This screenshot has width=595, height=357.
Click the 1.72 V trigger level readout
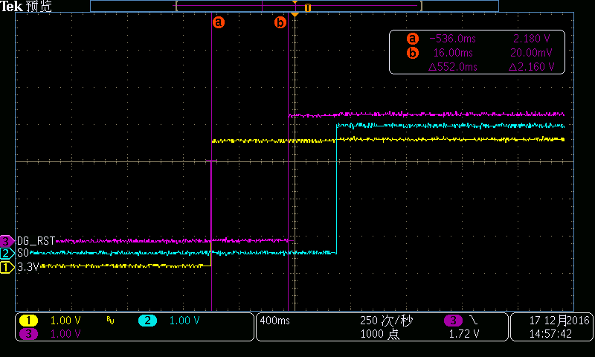463,334
